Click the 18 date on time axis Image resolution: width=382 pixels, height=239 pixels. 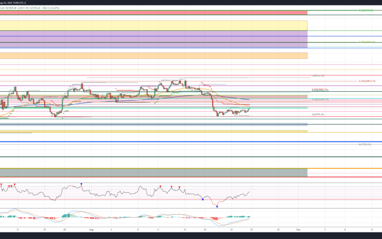pos(205,229)
